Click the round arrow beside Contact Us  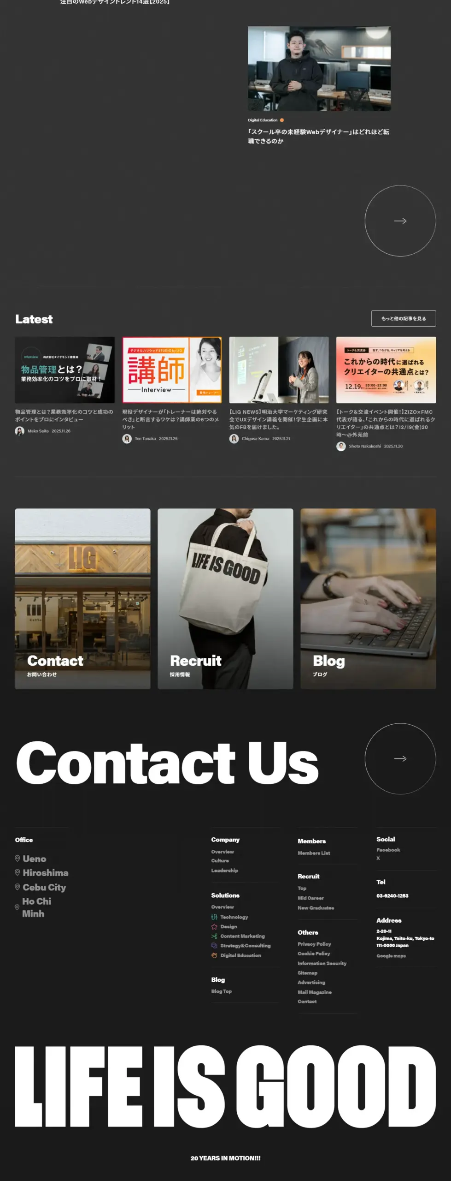400,758
